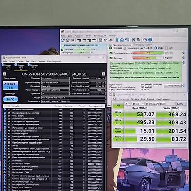
Task: Click the Серийный номер value field
Action: [x=55, y=83]
